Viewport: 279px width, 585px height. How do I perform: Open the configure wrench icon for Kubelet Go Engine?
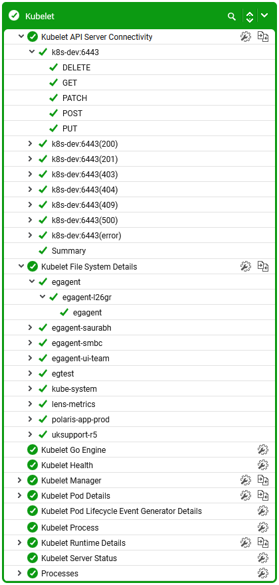pos(263,450)
